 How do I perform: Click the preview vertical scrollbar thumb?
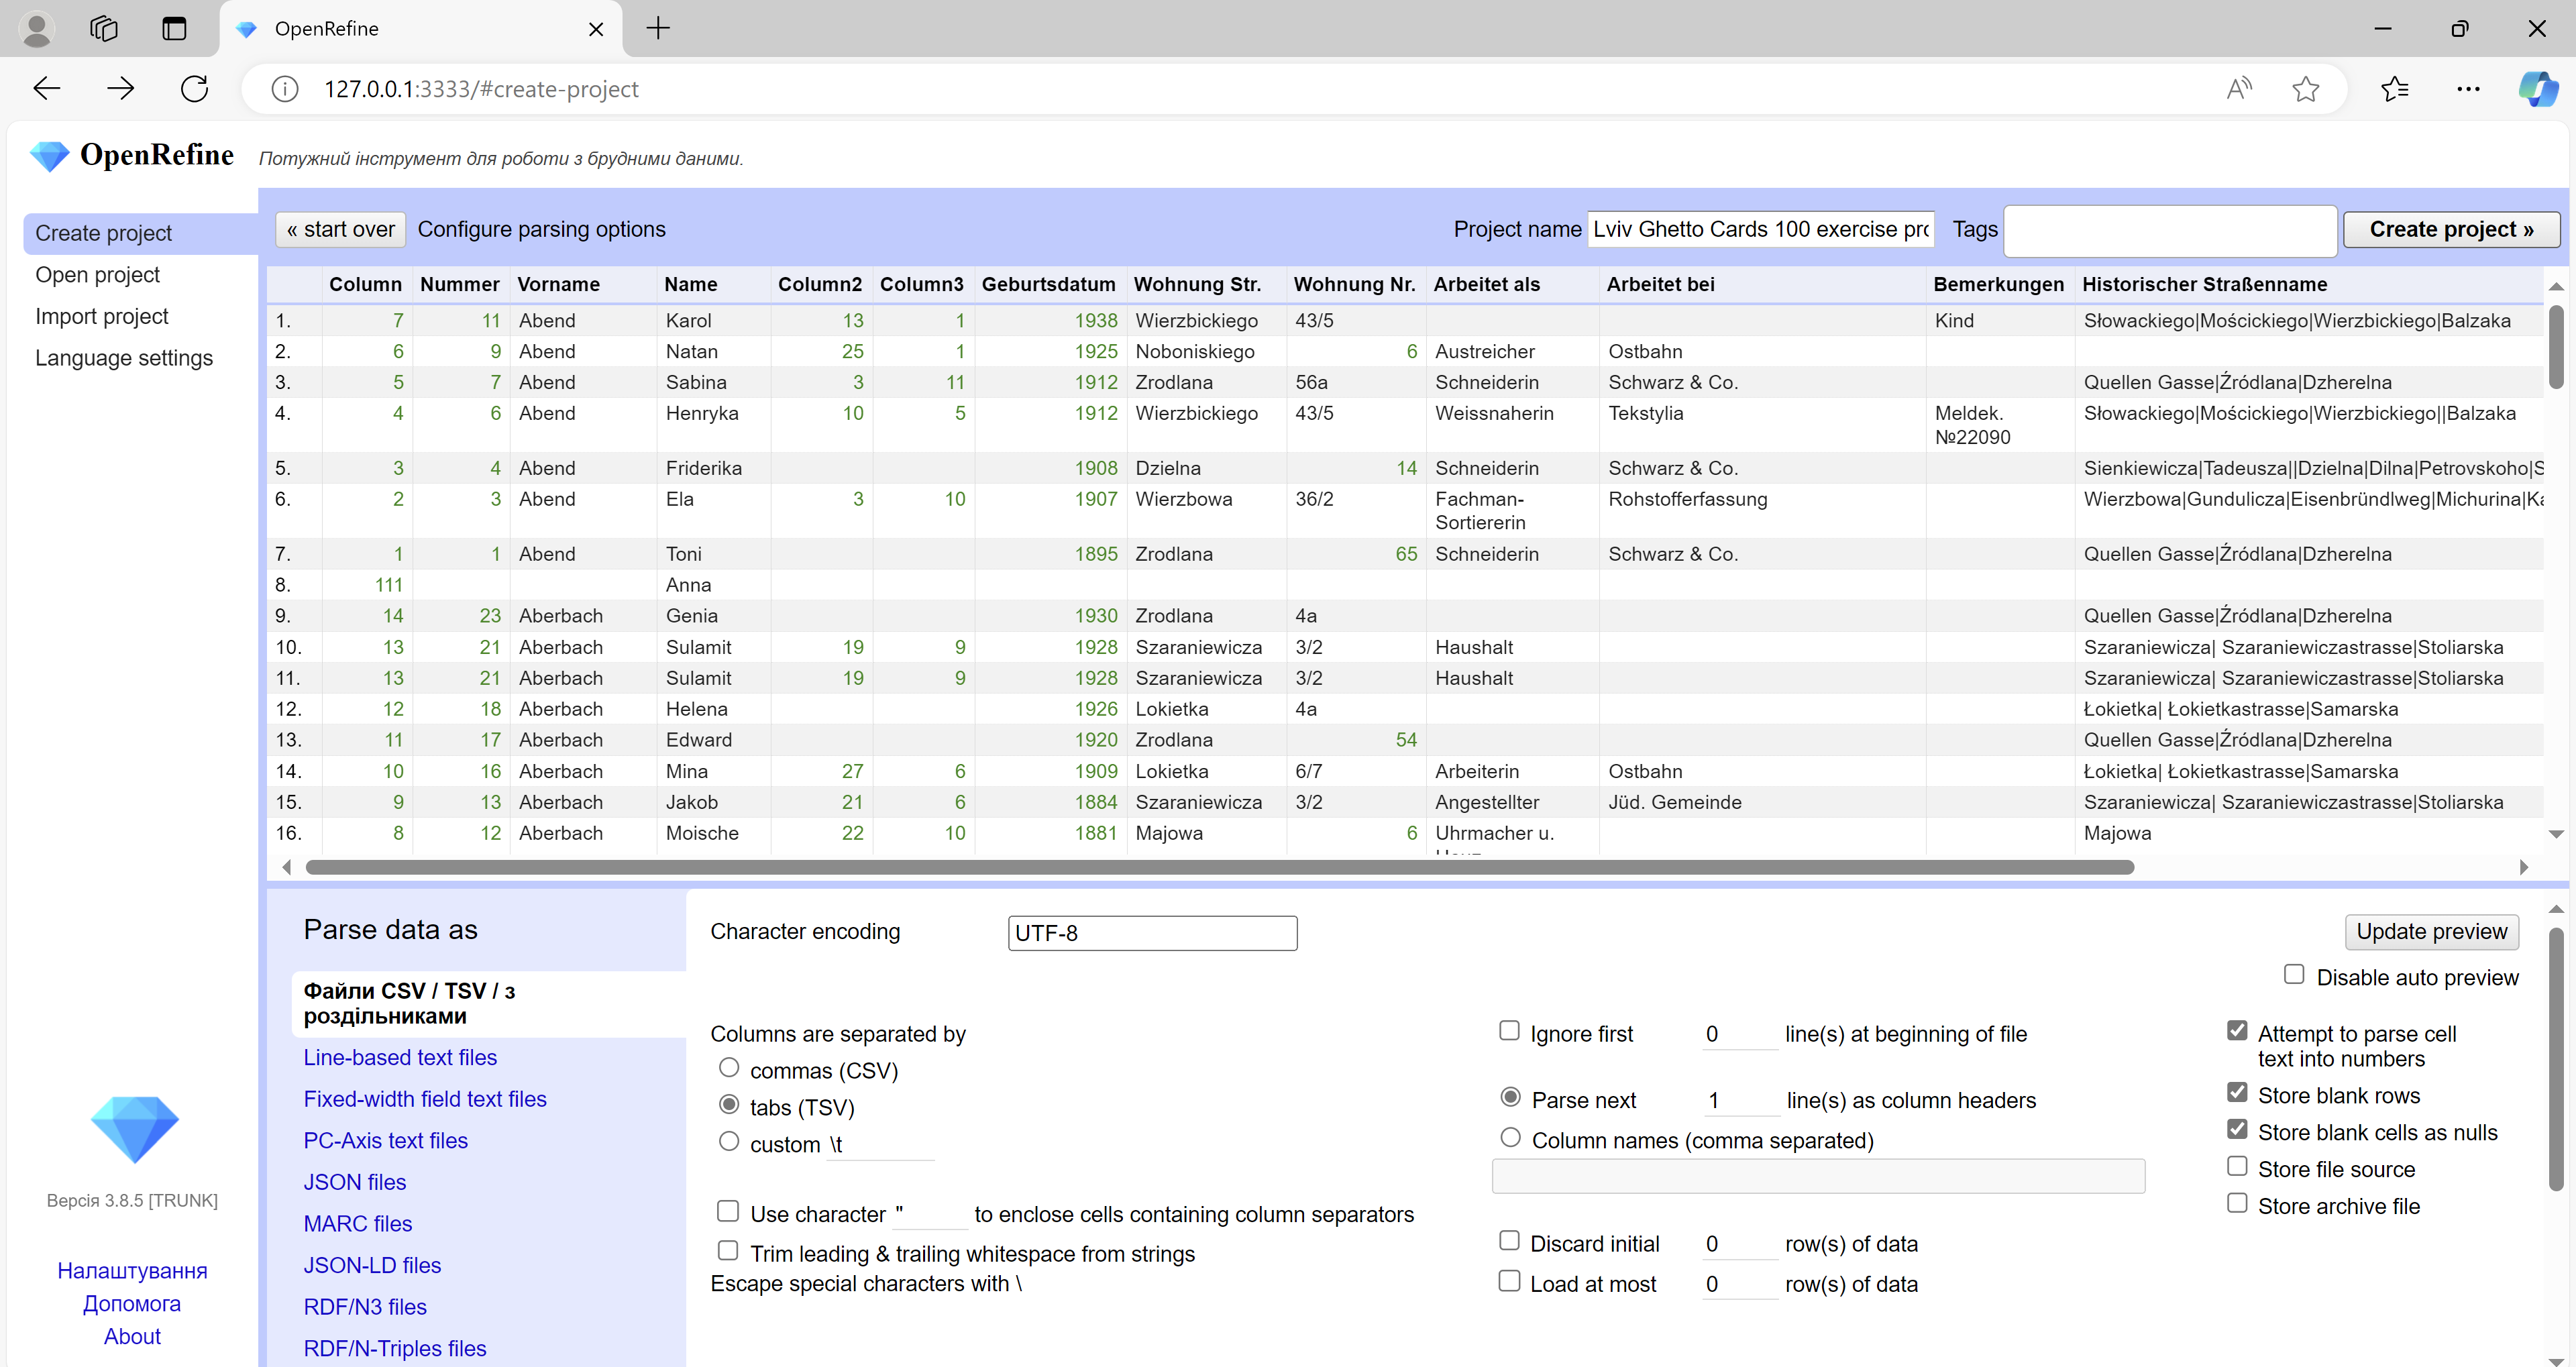point(2556,346)
